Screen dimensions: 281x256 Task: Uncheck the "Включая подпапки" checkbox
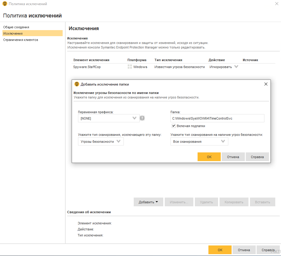click(x=174, y=126)
